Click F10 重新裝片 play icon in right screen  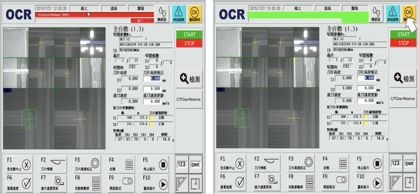coord(370,182)
